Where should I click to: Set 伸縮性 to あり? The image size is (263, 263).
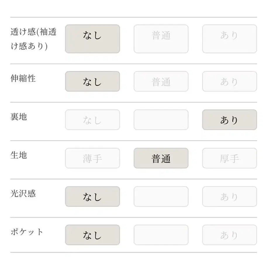[229, 82]
